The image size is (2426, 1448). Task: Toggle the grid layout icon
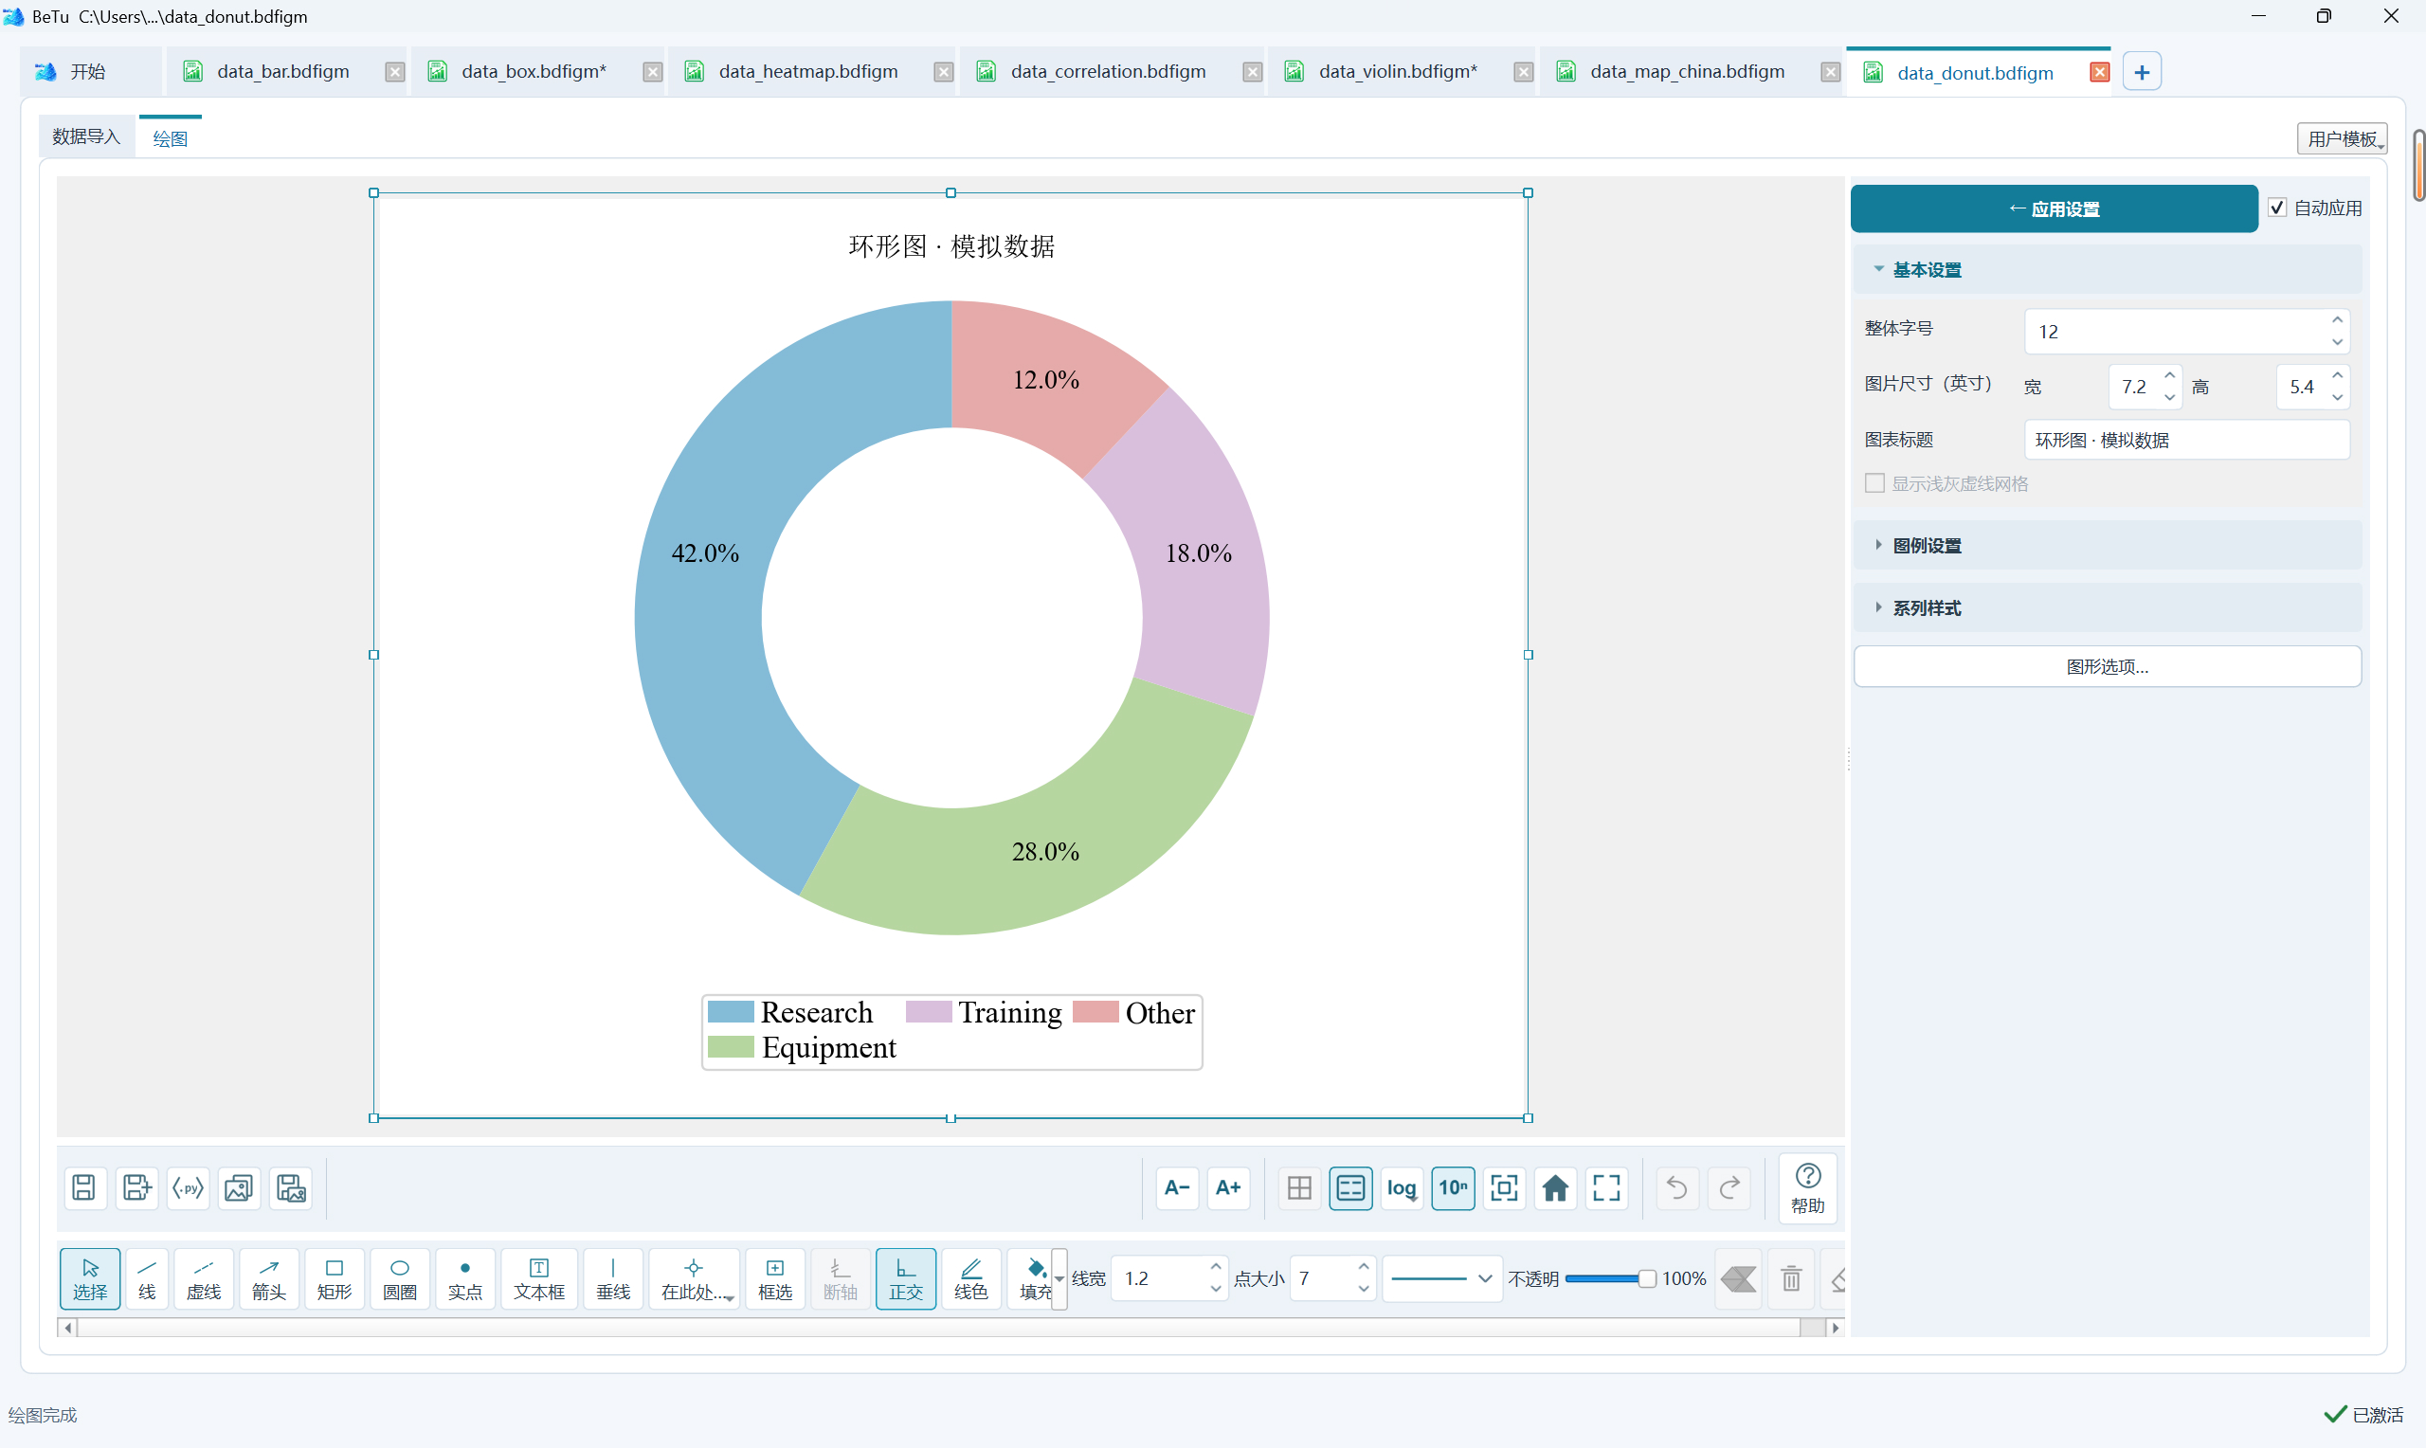[1299, 1187]
